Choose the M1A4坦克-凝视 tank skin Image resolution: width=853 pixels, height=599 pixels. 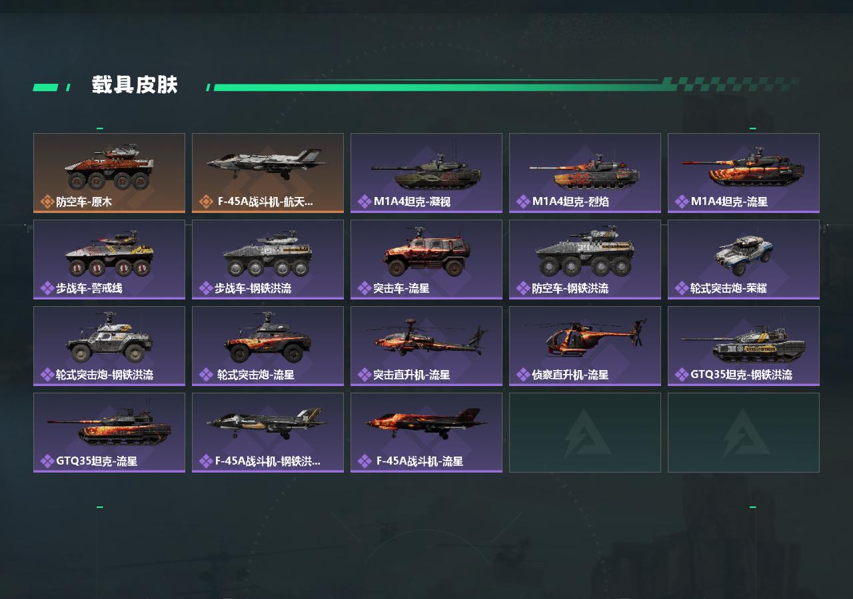pos(426,173)
